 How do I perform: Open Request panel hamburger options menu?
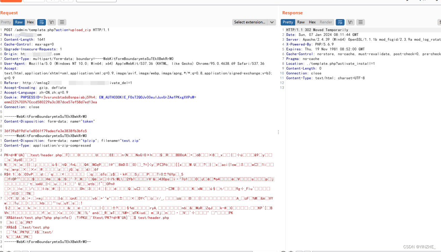pyautogui.click(x=62, y=22)
